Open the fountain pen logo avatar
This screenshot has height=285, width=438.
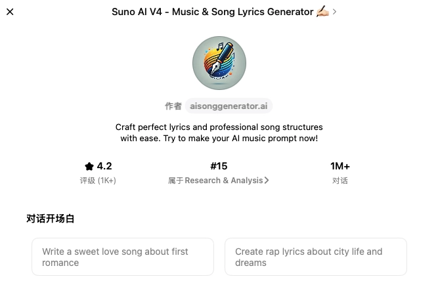[219, 63]
